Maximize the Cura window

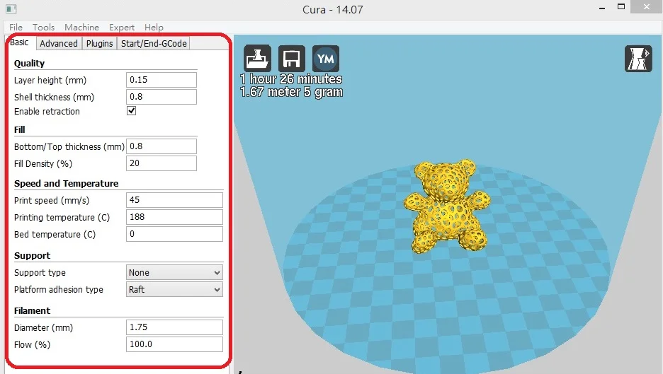point(621,7)
